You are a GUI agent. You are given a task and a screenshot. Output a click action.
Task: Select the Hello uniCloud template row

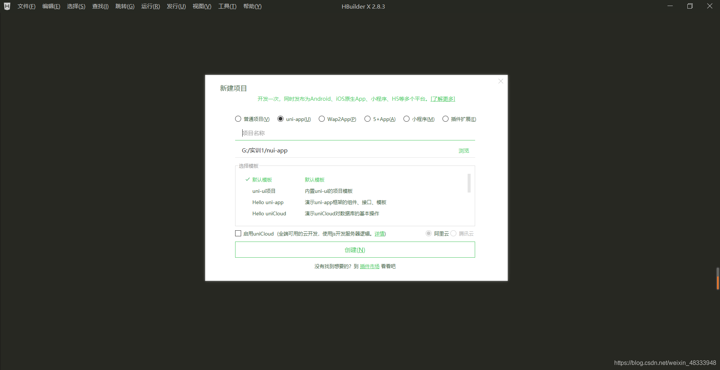(x=352, y=213)
